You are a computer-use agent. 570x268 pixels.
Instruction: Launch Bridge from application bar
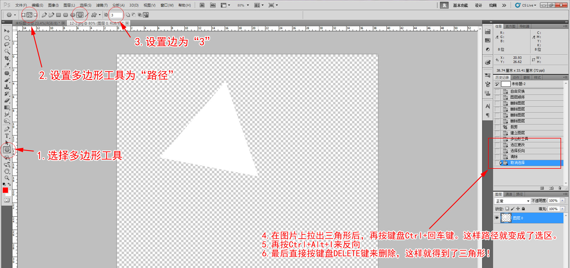(202, 5)
